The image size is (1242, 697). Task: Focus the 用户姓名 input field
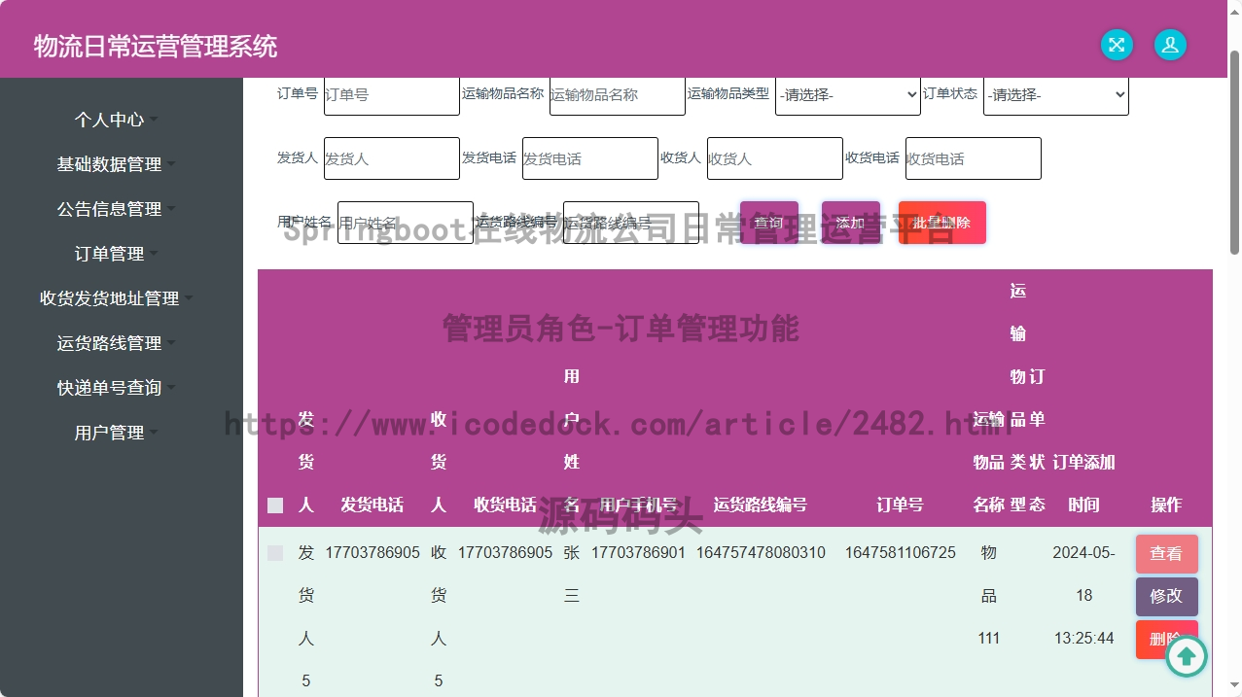click(406, 223)
